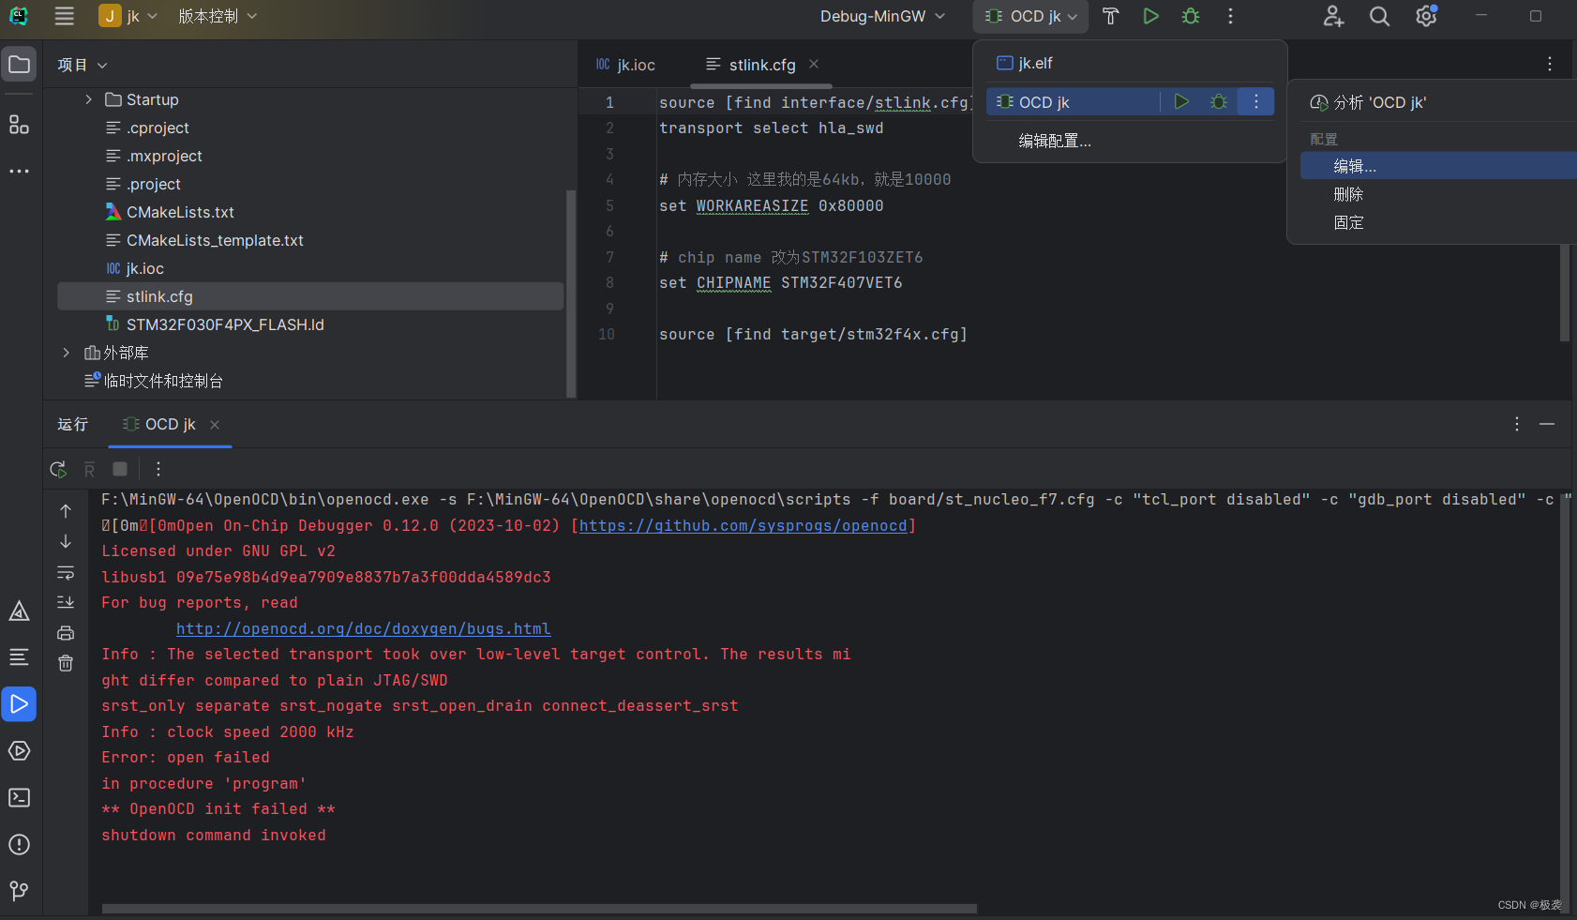This screenshot has height=920, width=1577.
Task: Toggle soft-wrap in console
Action: [66, 572]
